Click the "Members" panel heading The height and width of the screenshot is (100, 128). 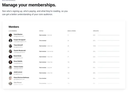[14, 27]
